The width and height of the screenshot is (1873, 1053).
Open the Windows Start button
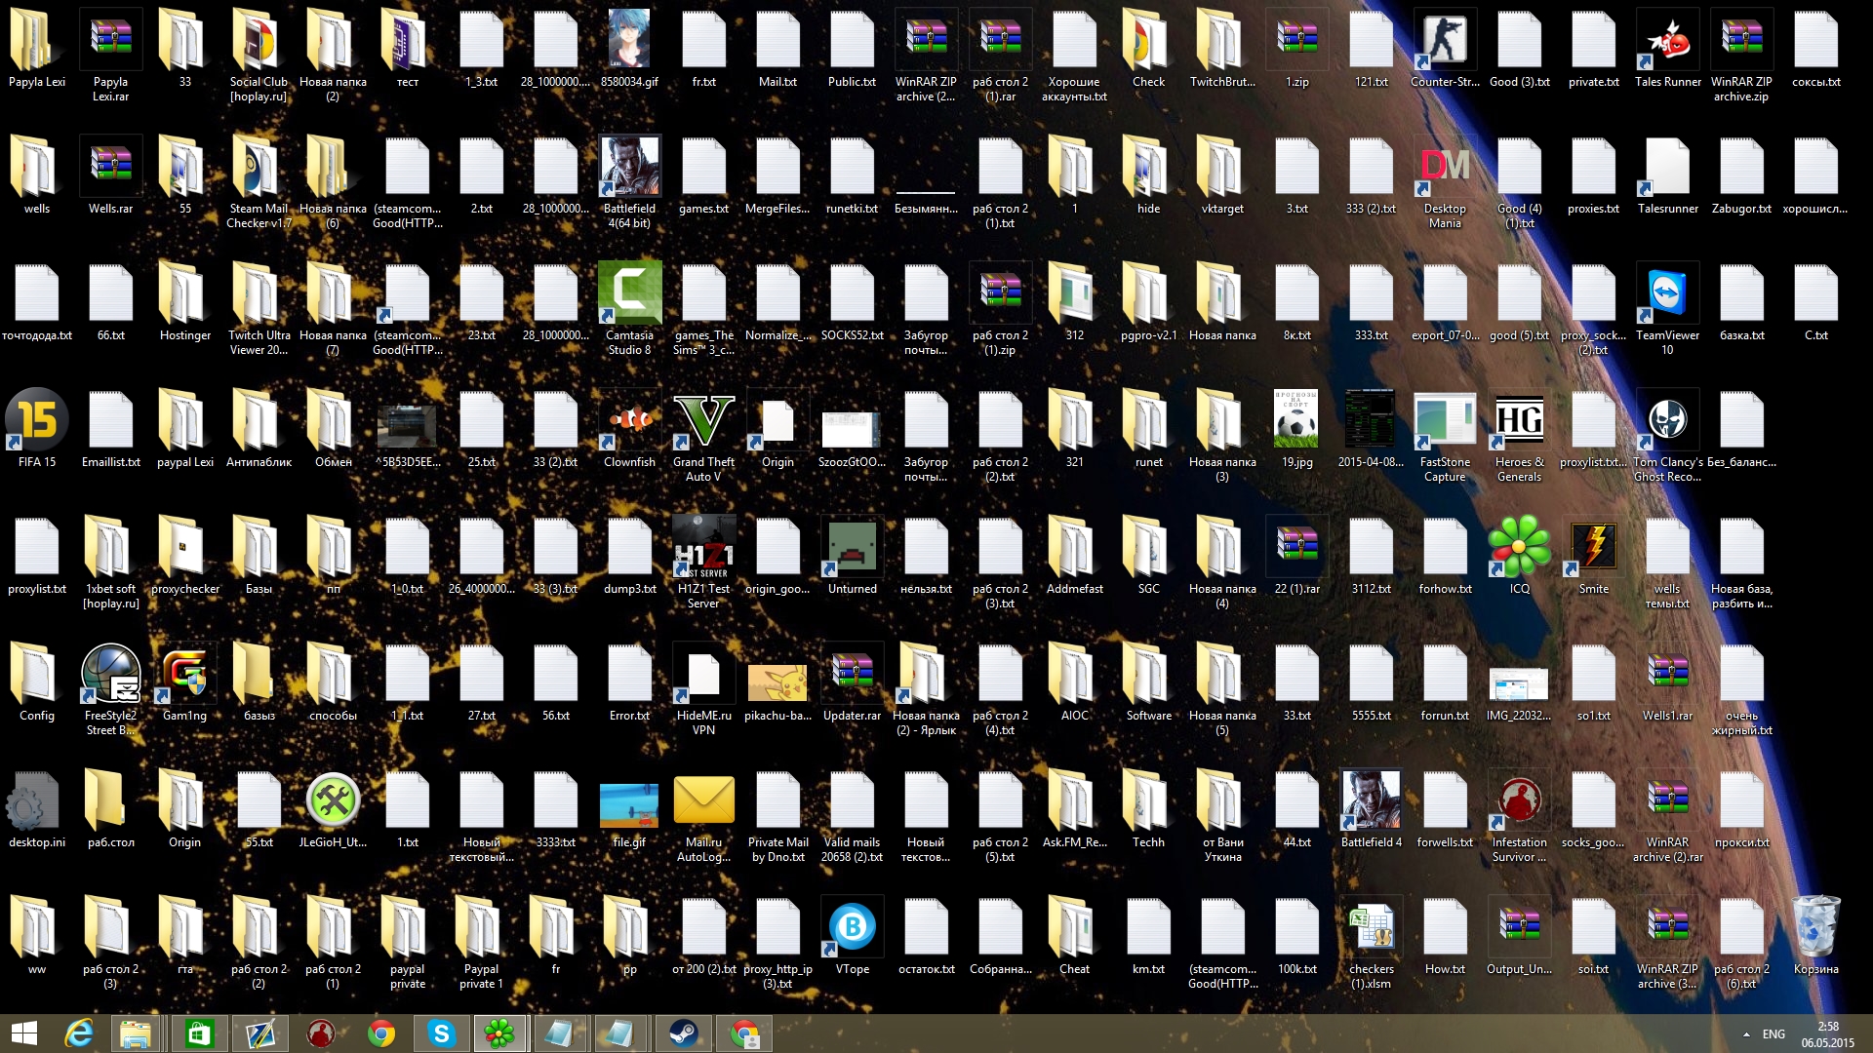point(23,1033)
